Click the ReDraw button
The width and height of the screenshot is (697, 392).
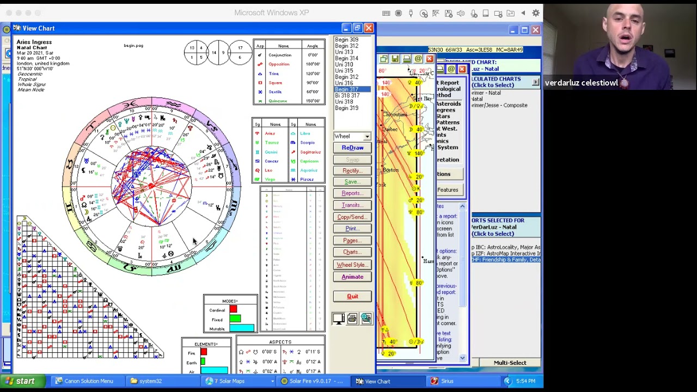point(352,148)
